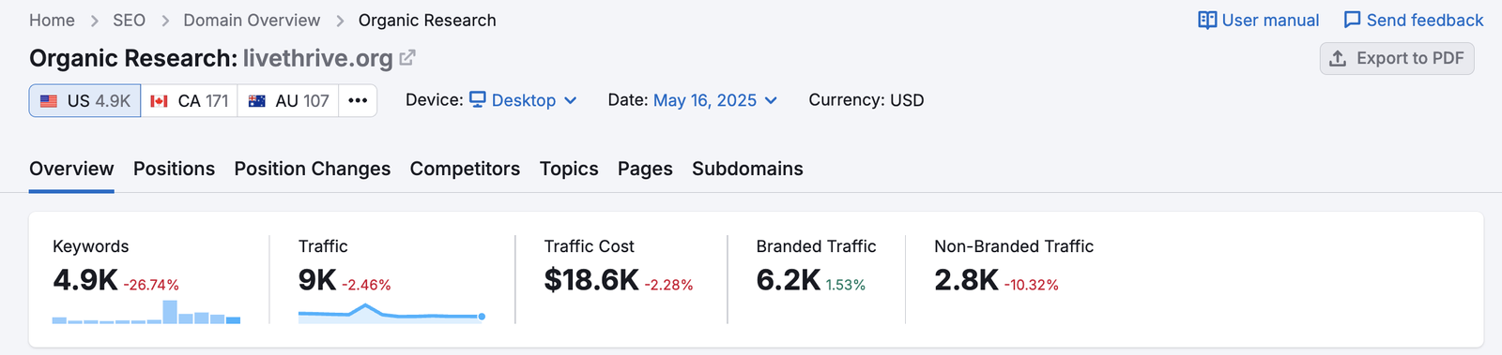Viewport: 1502px width, 355px height.
Task: Switch to the Competitors tab
Action: [465, 169]
